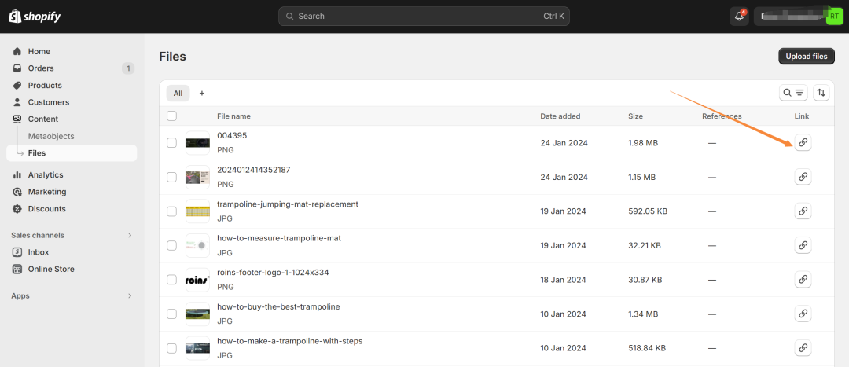Screen dimensions: 849x367
Task: Copy link for trampoline-jumping-mat-replacement file
Action: (x=803, y=211)
